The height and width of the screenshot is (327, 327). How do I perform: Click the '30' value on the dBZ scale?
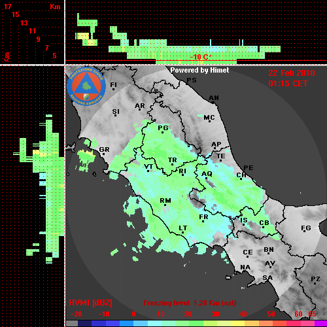[x=215, y=314]
